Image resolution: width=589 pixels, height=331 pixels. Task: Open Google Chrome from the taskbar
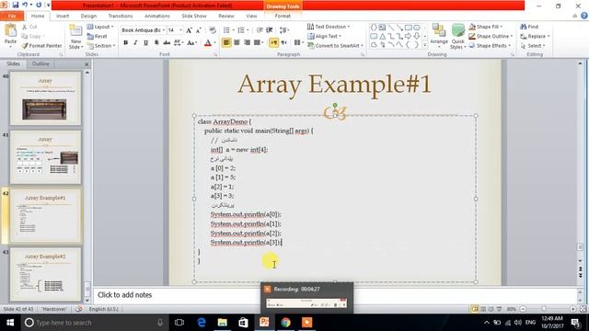[286, 323]
